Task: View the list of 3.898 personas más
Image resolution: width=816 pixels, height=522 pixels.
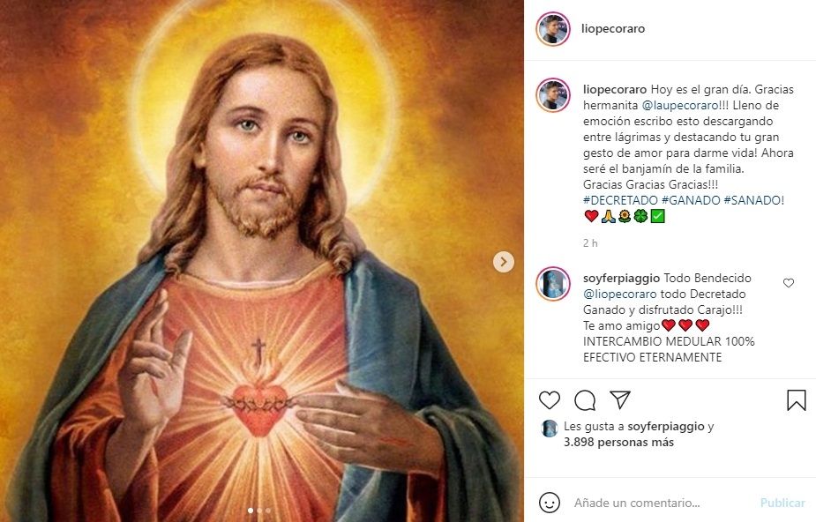Action: point(618,443)
